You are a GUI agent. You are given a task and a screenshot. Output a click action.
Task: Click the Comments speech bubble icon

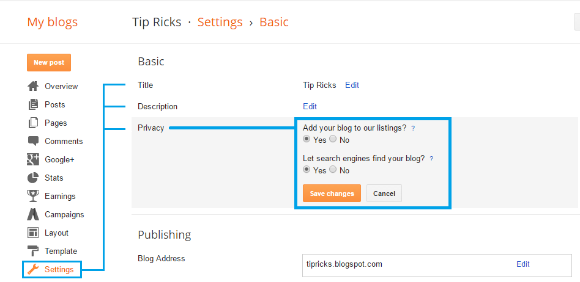tap(33, 141)
